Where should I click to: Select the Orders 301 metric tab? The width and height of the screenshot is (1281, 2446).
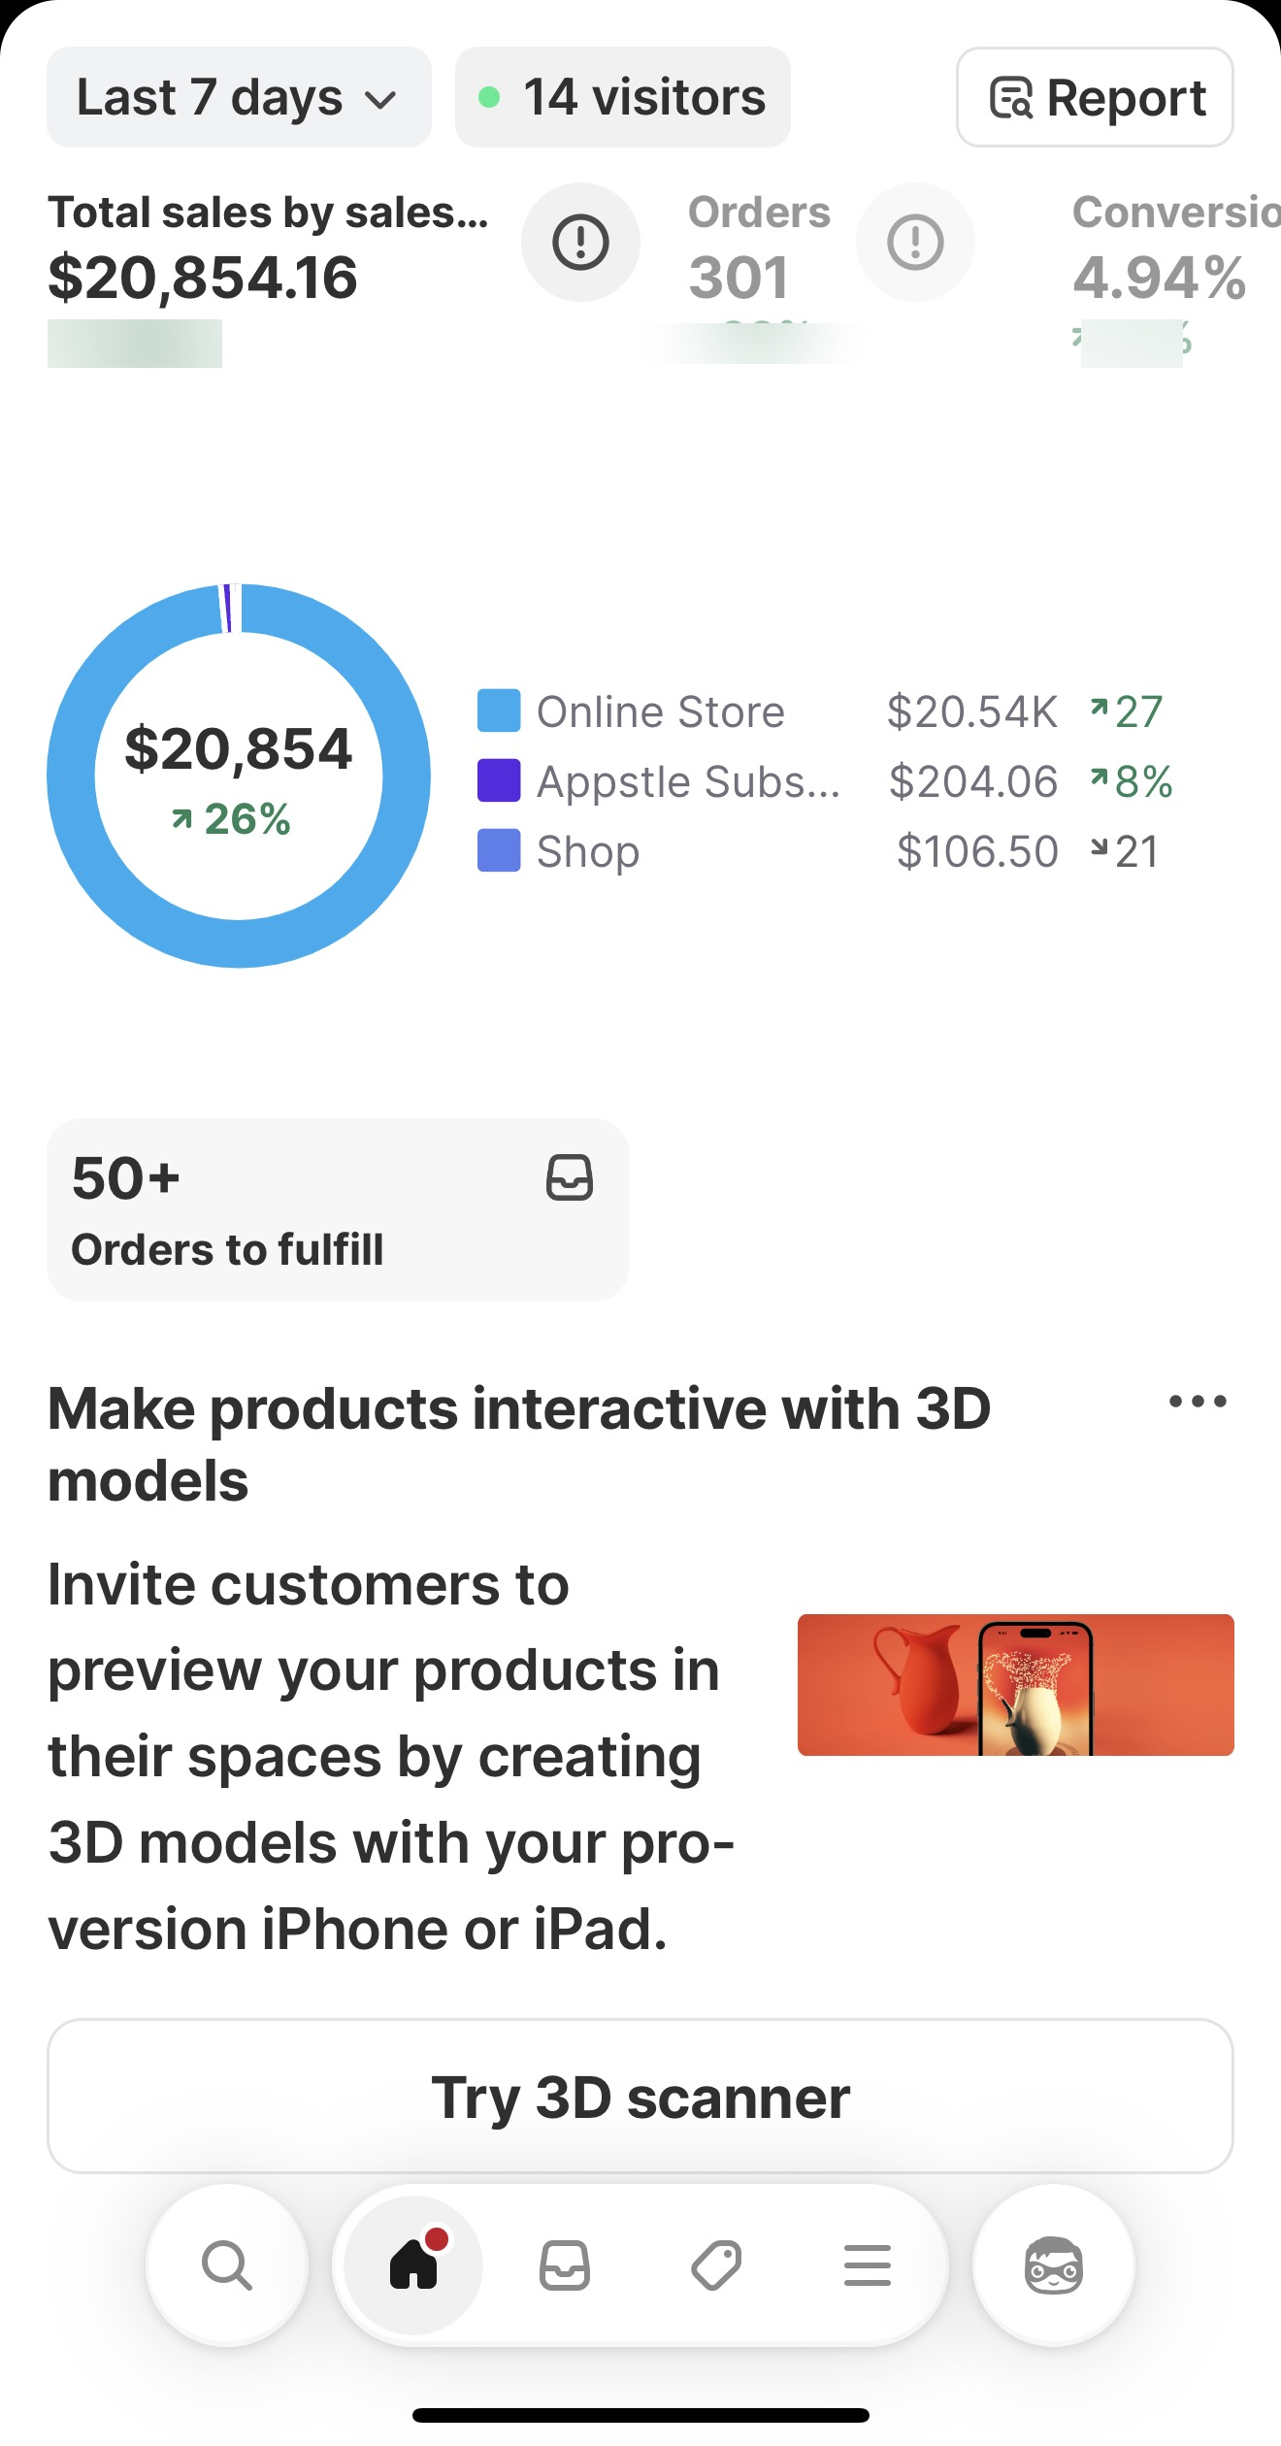(x=759, y=248)
